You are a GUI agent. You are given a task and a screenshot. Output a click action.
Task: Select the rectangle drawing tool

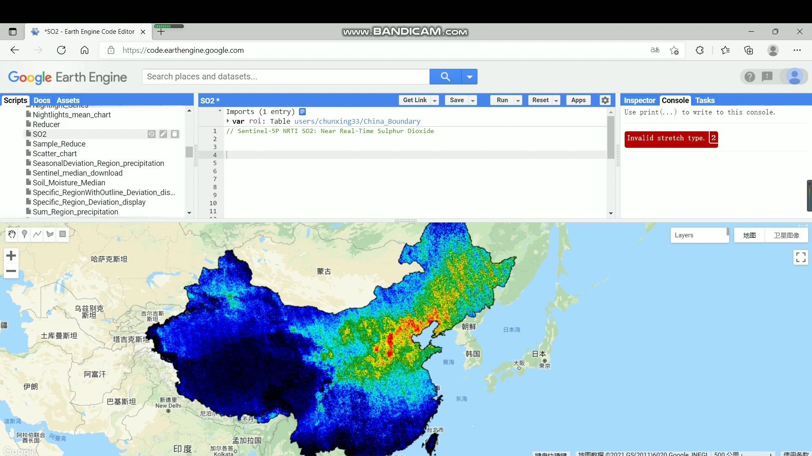click(62, 234)
